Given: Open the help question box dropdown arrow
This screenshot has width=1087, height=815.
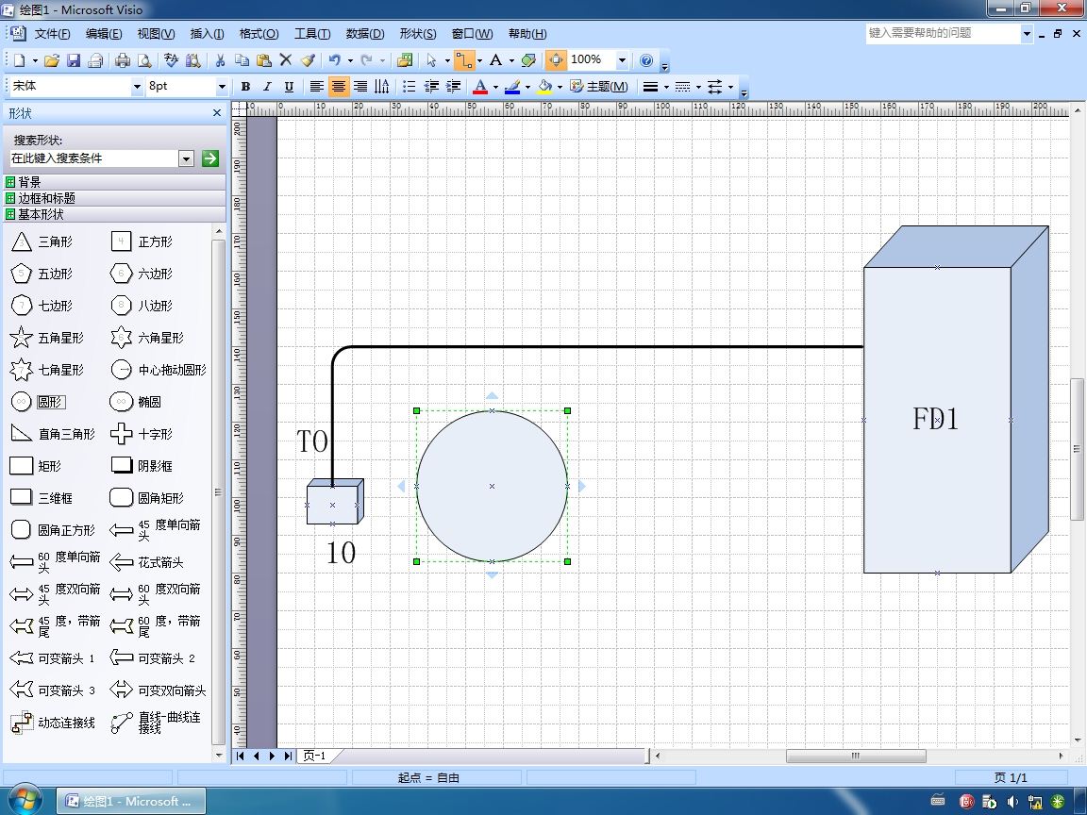Looking at the screenshot, I should pos(1027,33).
